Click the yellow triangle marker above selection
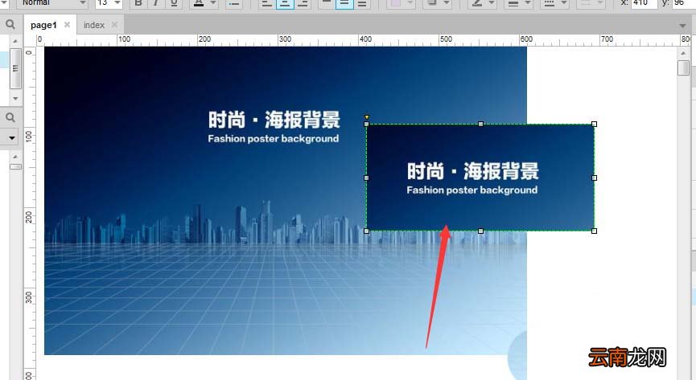The height and width of the screenshot is (380, 696). point(367,117)
